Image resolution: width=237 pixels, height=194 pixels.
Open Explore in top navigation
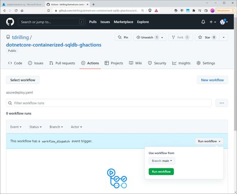coord(143,22)
